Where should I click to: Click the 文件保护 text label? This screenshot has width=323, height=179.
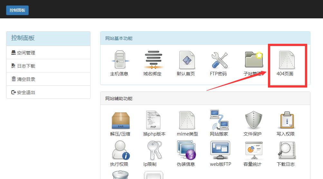[x=252, y=134]
